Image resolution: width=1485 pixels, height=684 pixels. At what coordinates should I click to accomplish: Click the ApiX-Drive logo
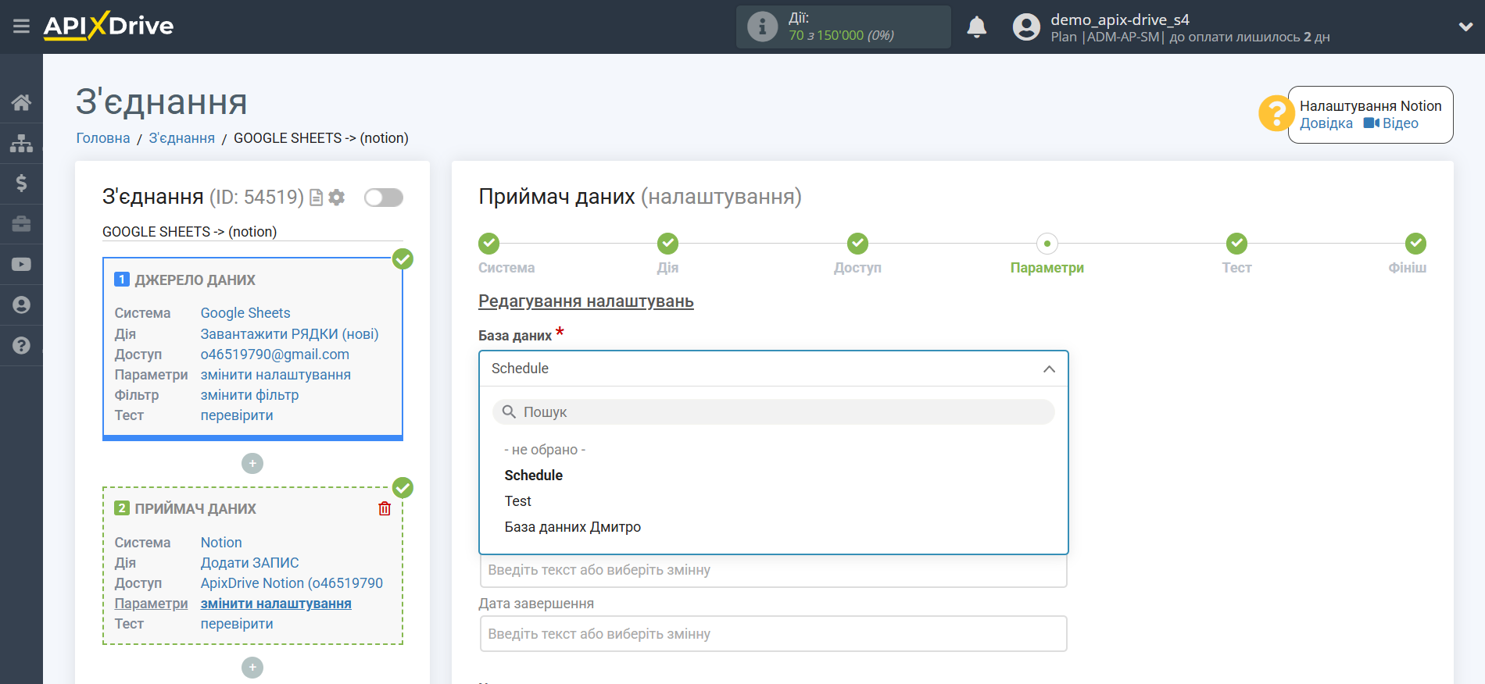pos(109,26)
